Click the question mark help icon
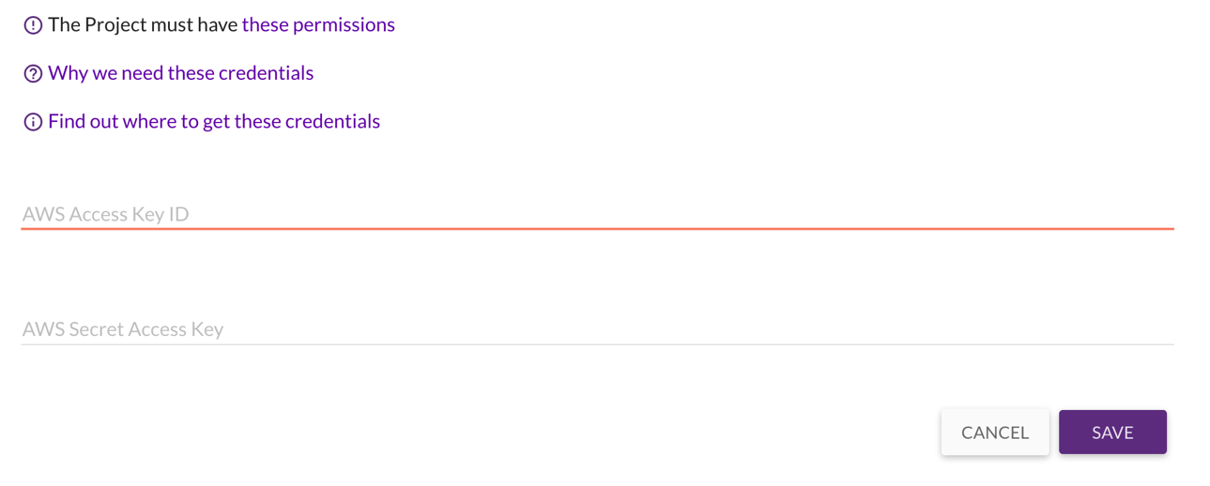 [33, 73]
